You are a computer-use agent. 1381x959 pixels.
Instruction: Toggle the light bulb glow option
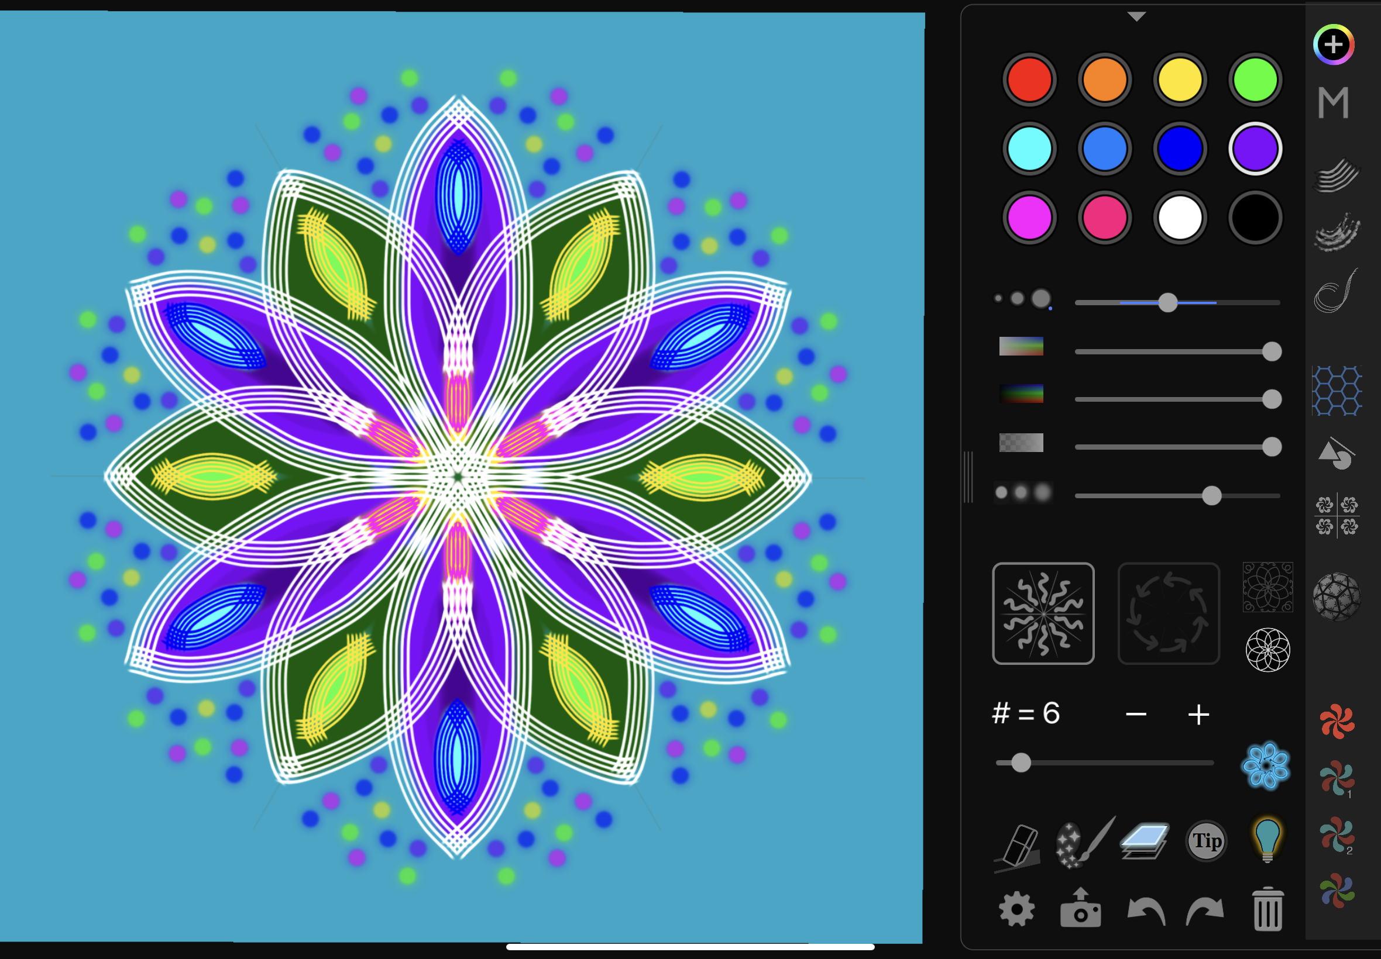[1267, 840]
